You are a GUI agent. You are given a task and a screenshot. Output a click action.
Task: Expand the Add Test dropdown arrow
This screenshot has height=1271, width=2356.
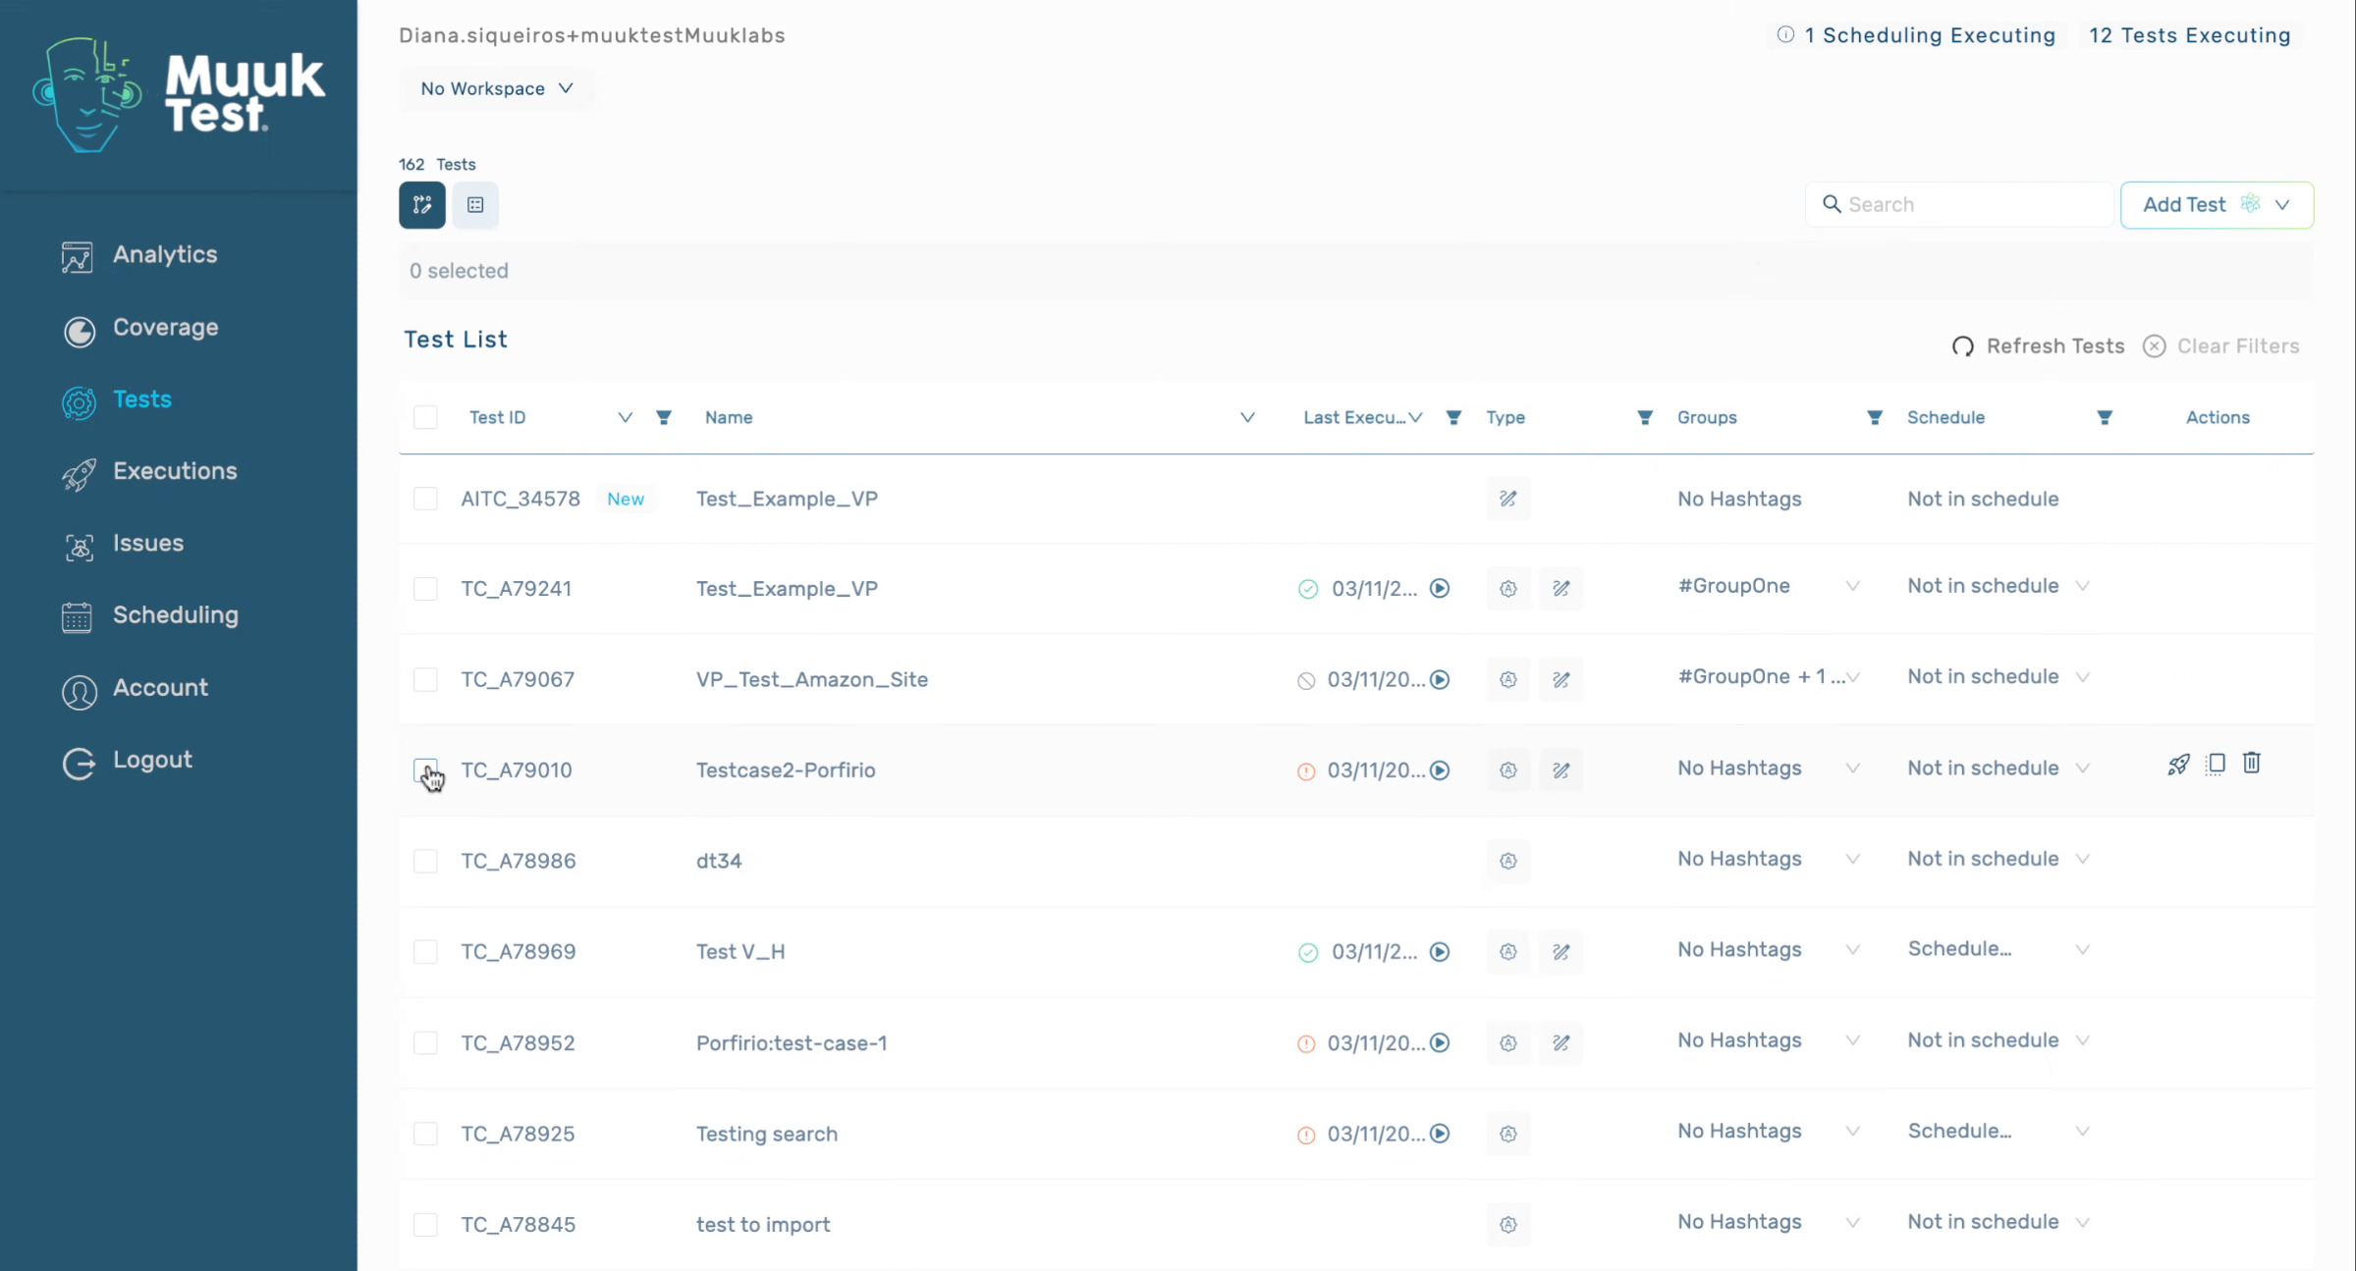click(2282, 205)
